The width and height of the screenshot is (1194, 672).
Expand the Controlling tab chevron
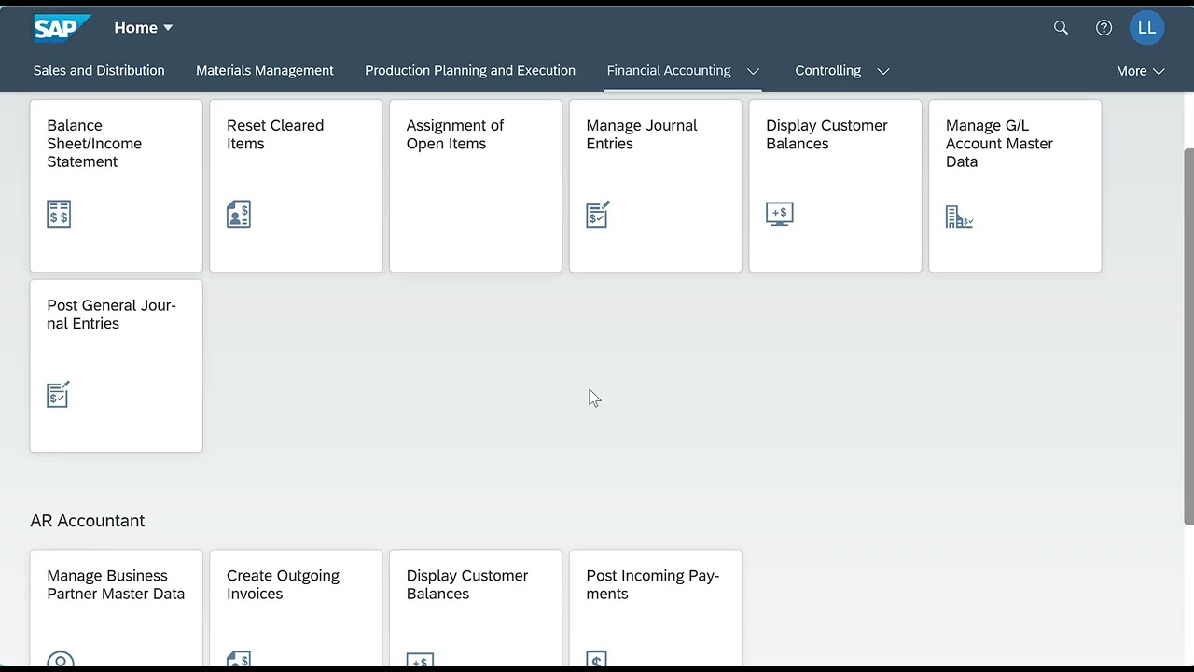(x=883, y=71)
